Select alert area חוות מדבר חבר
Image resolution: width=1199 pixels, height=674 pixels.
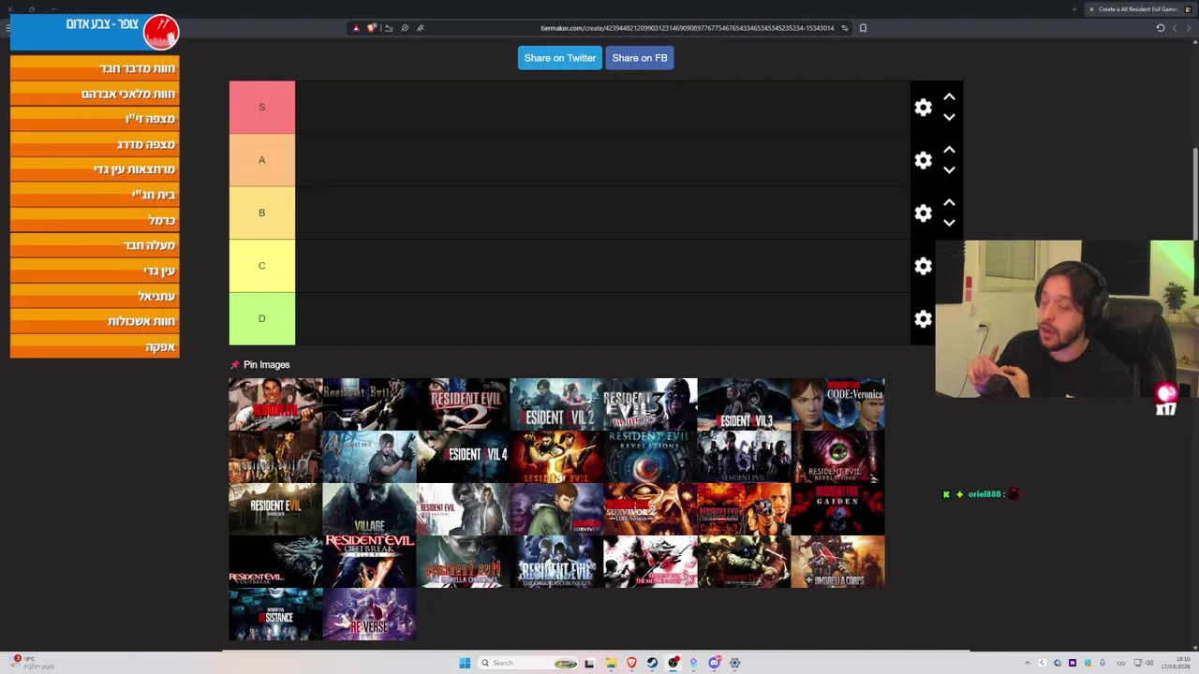(x=95, y=68)
